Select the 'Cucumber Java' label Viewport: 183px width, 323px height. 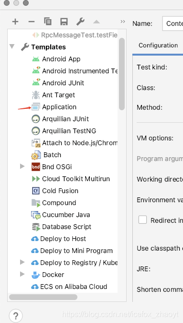[x=66, y=215]
